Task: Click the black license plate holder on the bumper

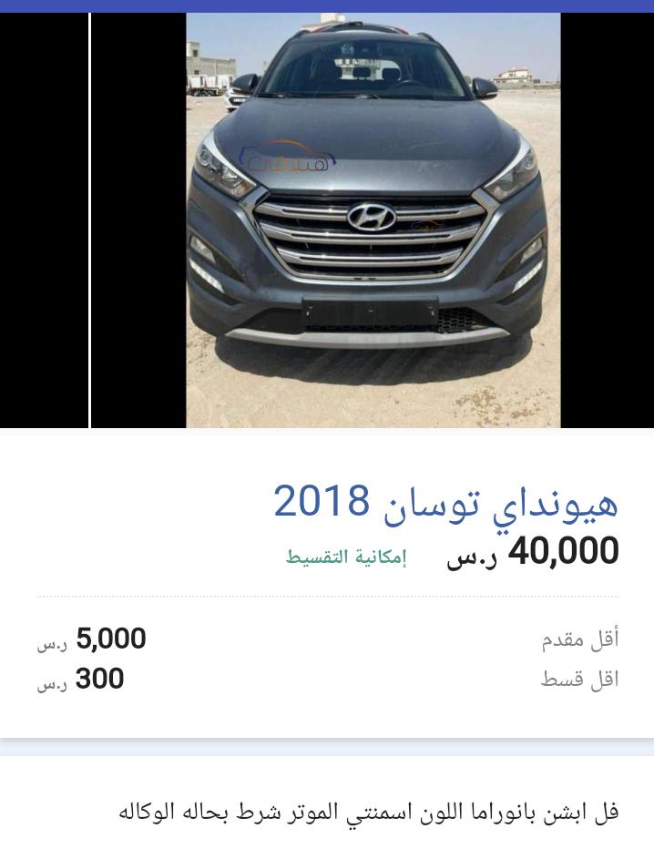Action: (x=371, y=313)
